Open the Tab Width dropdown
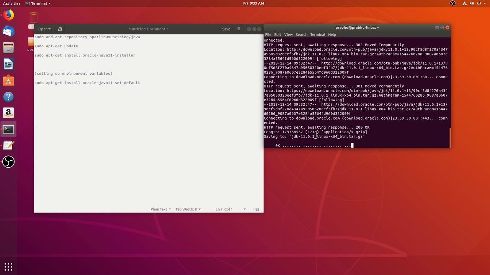490x275 pixels. click(x=188, y=209)
